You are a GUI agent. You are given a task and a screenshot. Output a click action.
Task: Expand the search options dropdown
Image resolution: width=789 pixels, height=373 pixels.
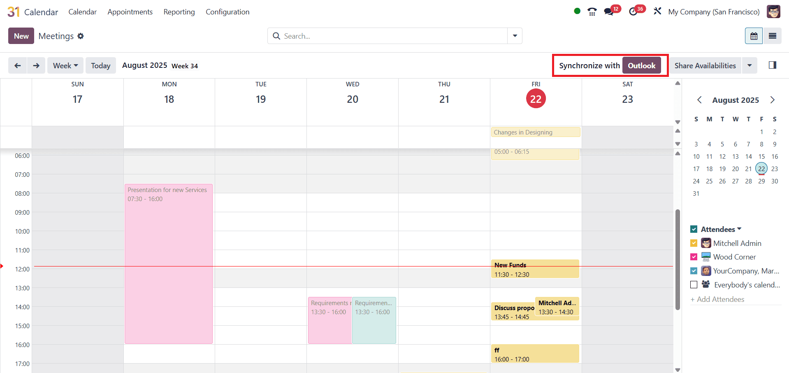click(515, 36)
